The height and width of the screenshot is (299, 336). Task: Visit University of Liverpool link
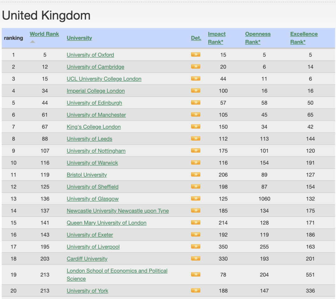[93, 247]
